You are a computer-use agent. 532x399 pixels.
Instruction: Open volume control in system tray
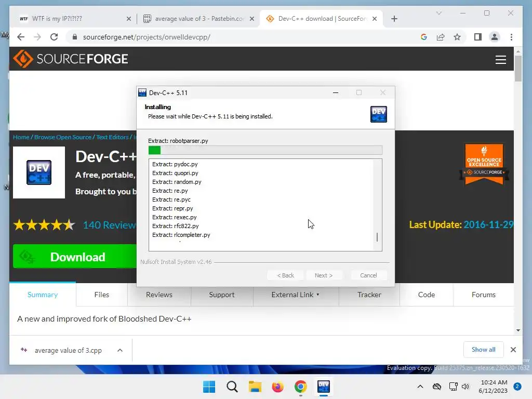pos(465,387)
